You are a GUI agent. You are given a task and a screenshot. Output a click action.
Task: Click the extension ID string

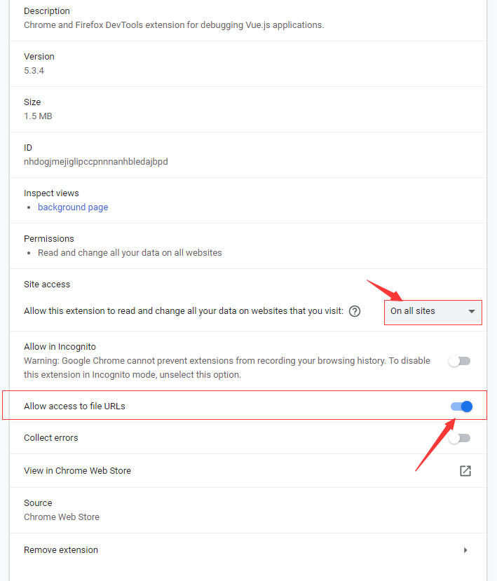pyautogui.click(x=96, y=162)
